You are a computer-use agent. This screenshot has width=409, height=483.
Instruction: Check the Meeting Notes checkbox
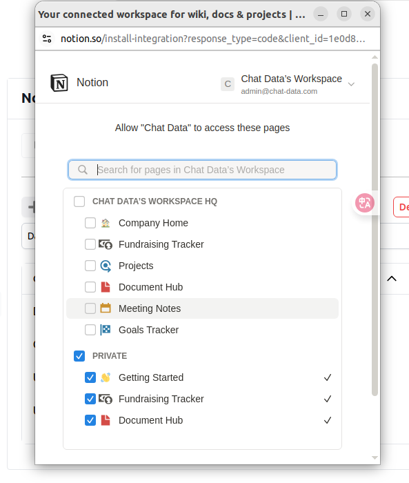(x=90, y=308)
